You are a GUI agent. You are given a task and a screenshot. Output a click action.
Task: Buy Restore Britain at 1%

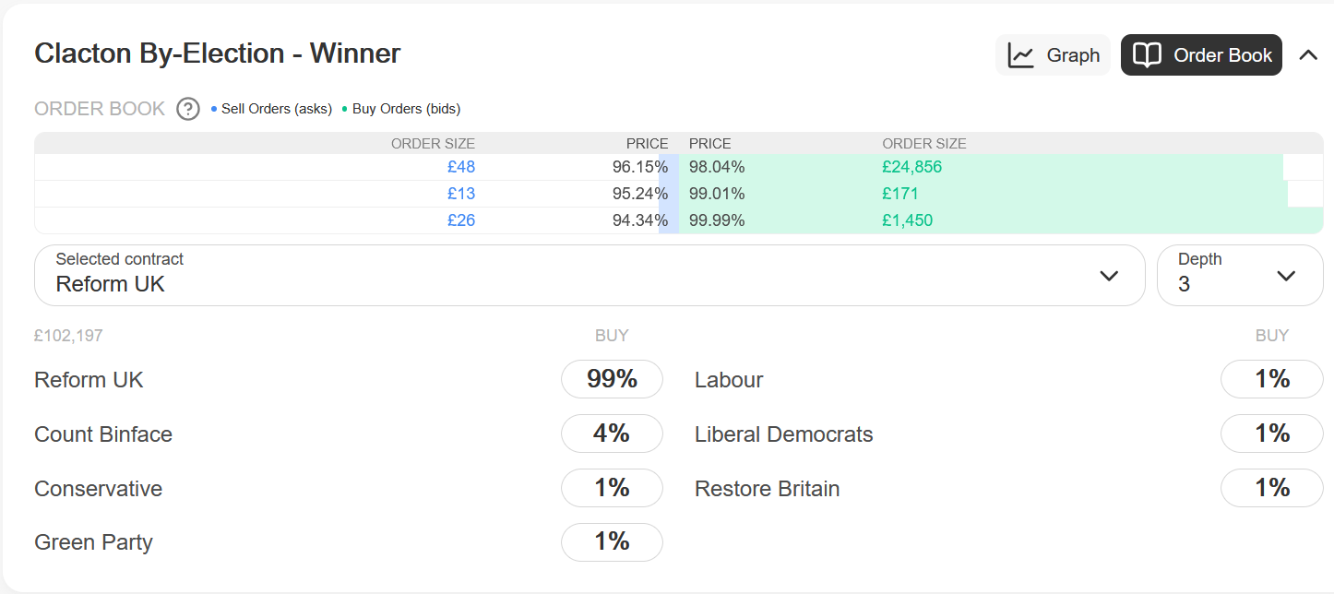(1272, 488)
